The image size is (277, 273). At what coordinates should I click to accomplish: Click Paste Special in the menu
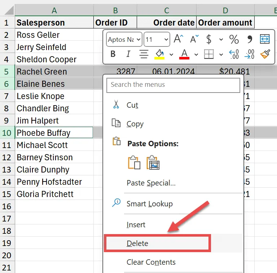click(x=151, y=183)
